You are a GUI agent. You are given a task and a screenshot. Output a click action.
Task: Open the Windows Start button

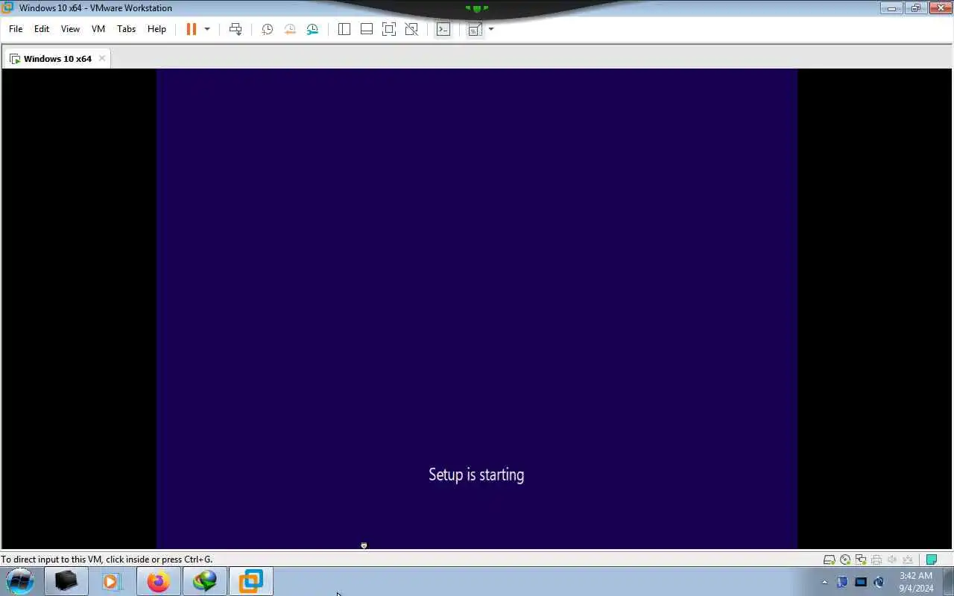point(20,581)
